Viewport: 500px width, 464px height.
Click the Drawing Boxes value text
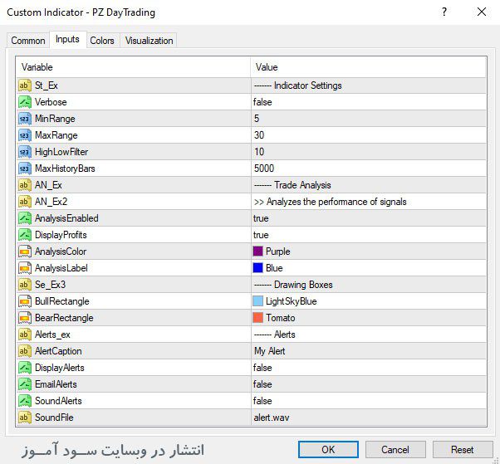293,285
